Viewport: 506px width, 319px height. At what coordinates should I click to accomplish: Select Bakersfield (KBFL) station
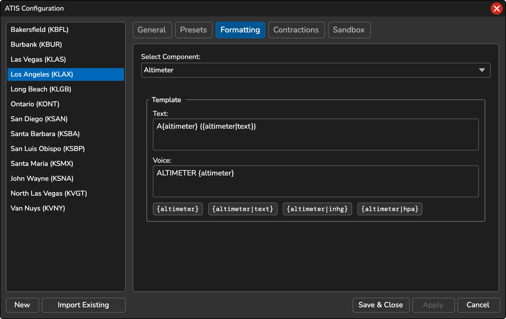39,30
